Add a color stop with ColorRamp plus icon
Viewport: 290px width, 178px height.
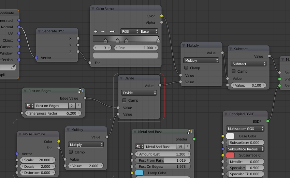point(96,31)
